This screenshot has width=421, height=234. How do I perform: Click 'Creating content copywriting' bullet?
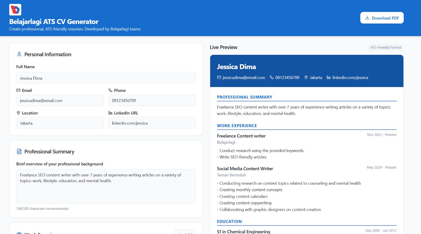point(244,203)
